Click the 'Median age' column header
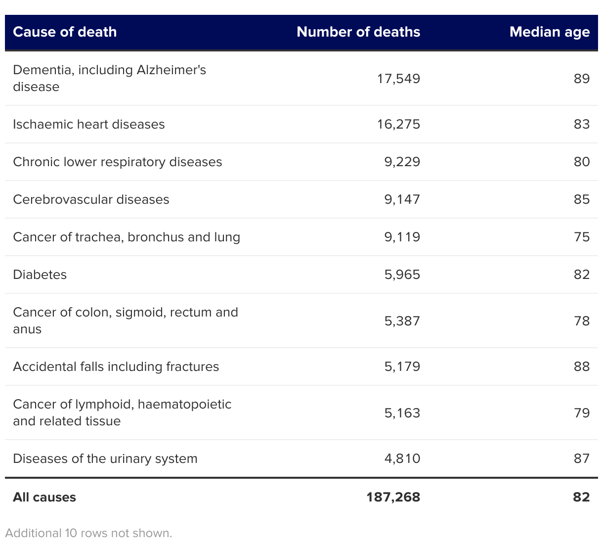The image size is (603, 546). [x=549, y=32]
